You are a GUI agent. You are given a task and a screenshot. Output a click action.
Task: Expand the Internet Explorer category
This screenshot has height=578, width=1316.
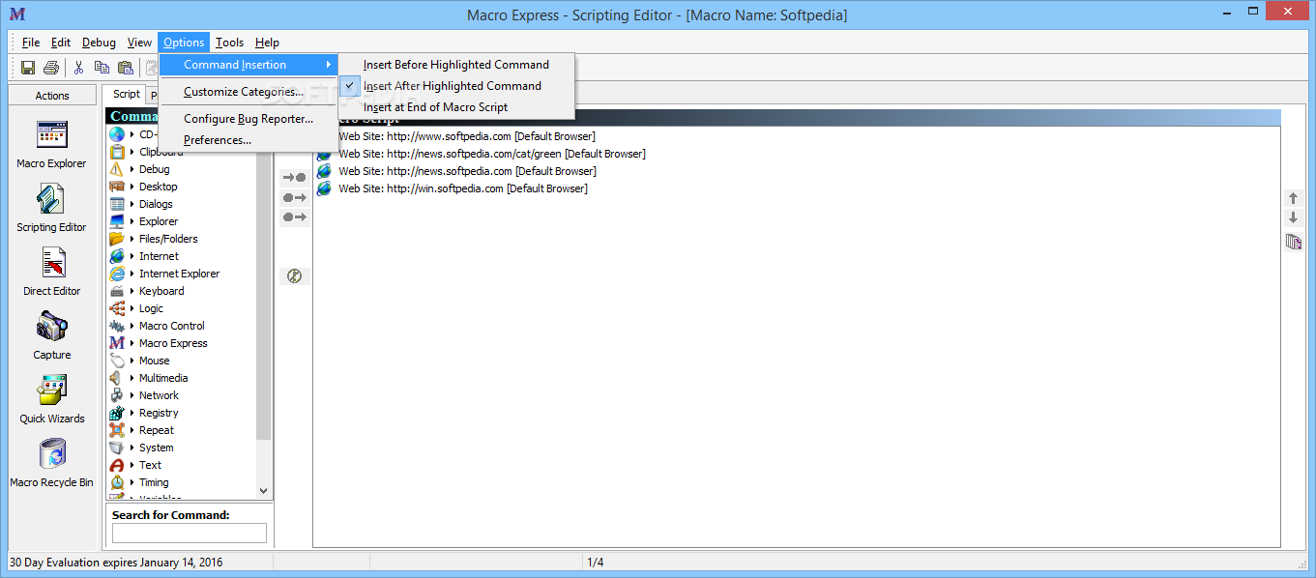coord(132,274)
